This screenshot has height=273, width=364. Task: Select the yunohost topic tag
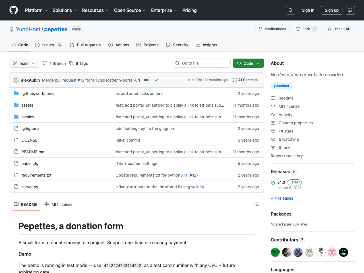click(x=281, y=86)
